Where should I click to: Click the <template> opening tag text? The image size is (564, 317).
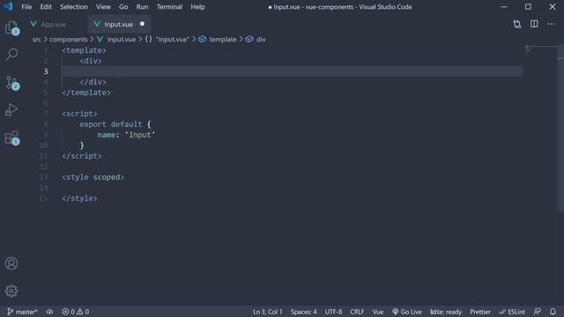point(85,50)
